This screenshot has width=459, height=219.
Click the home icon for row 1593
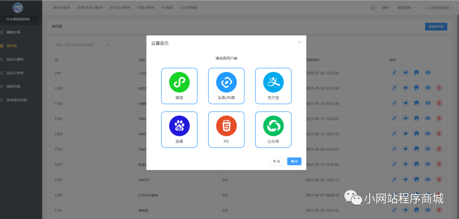pos(416,88)
